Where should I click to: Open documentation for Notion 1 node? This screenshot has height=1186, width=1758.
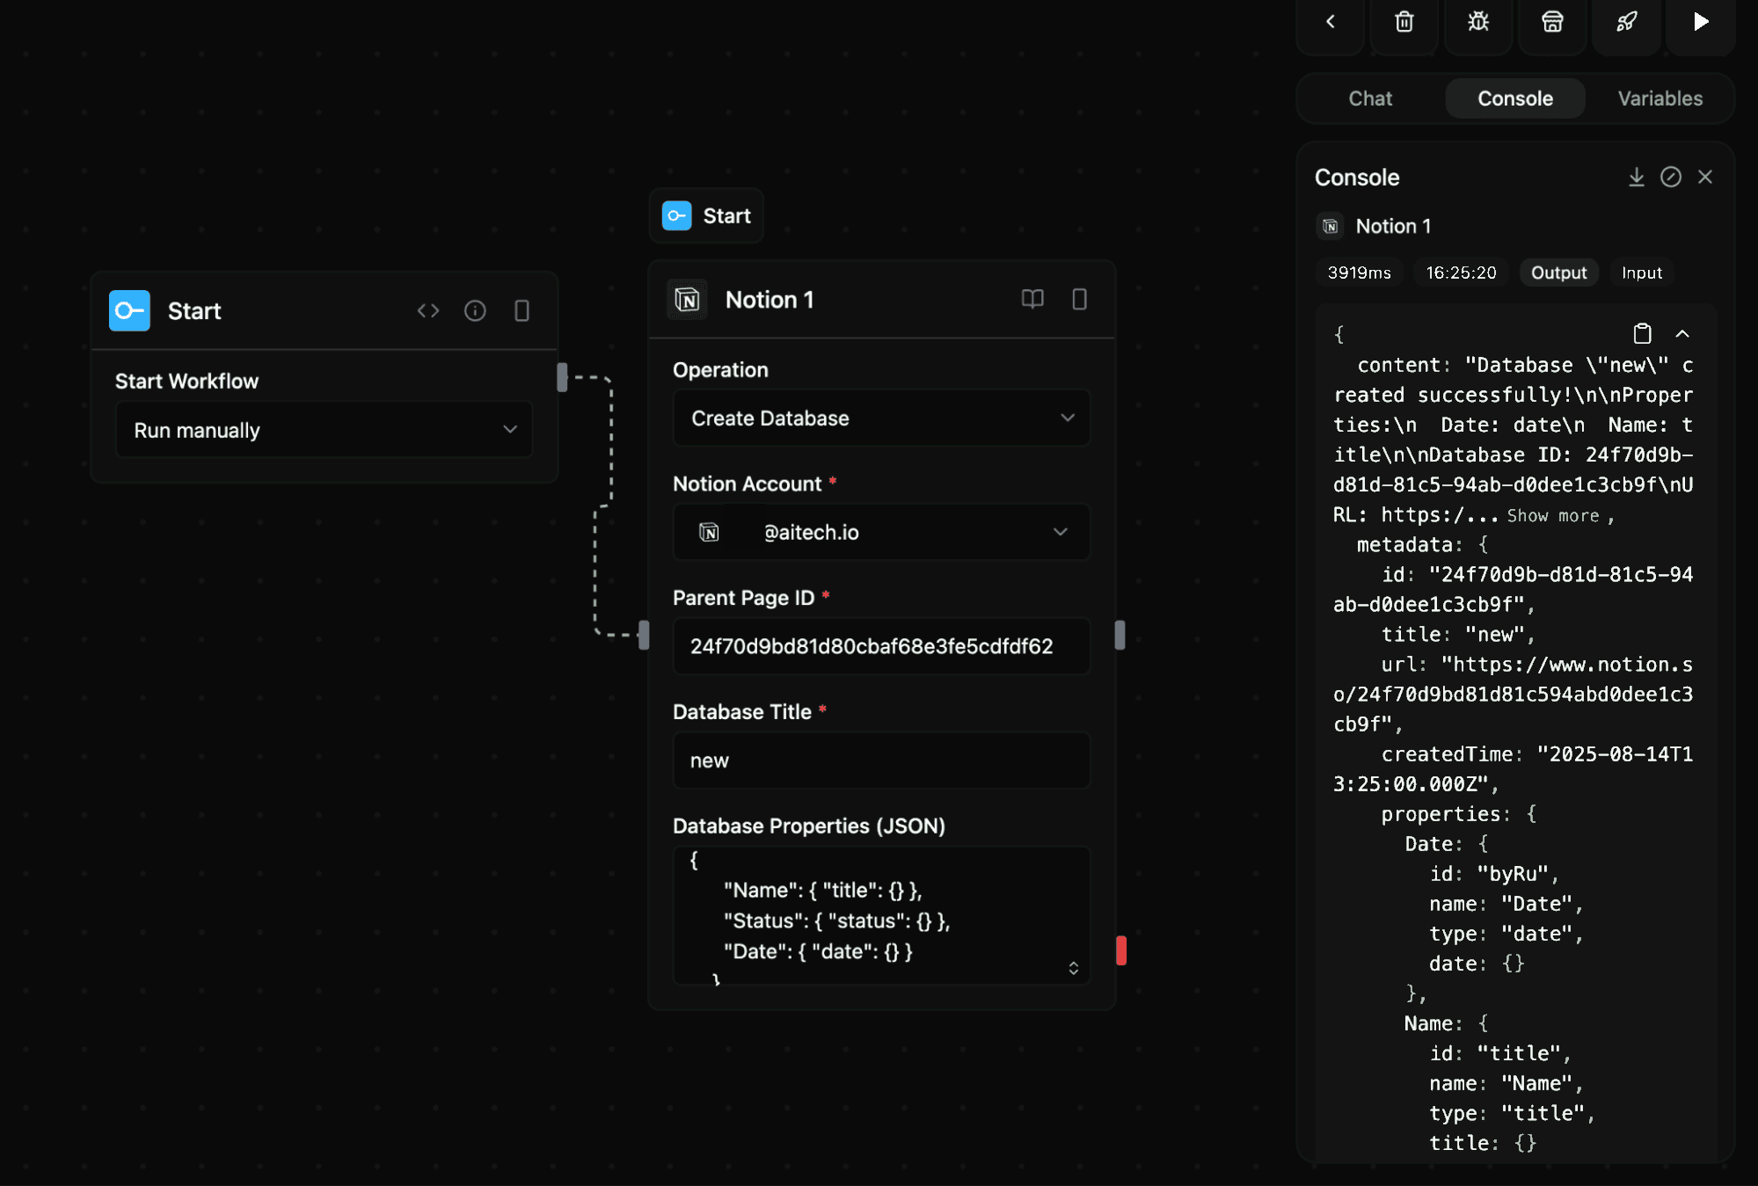(x=1032, y=300)
